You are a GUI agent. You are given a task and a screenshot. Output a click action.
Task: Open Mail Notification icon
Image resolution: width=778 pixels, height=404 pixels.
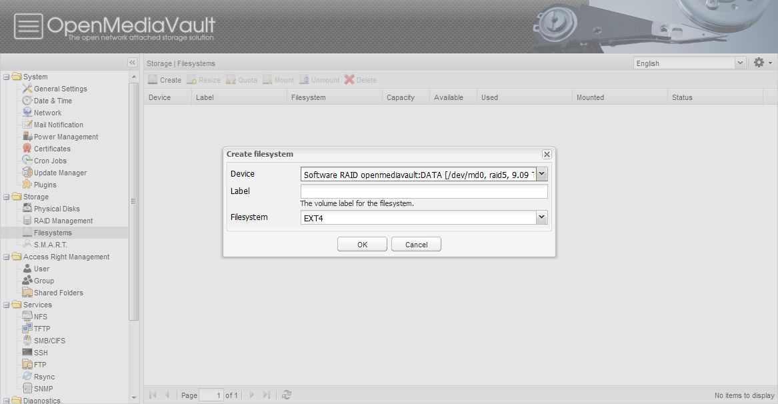point(27,125)
